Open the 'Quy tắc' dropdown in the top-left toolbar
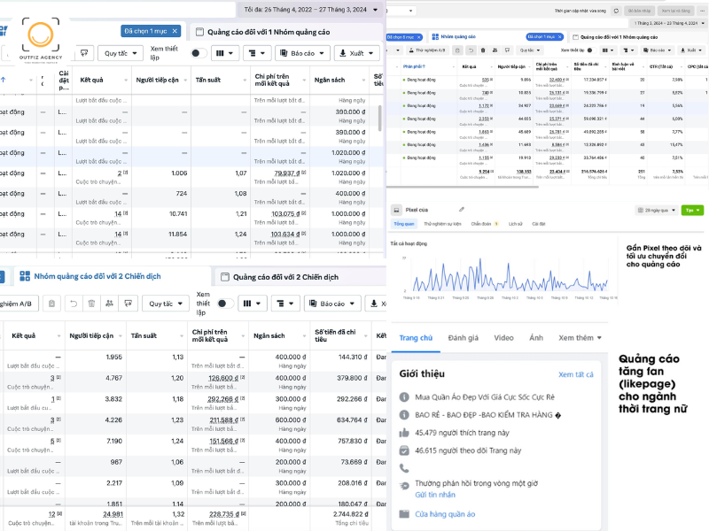Image resolution: width=709 pixels, height=531 pixels. pos(121,53)
